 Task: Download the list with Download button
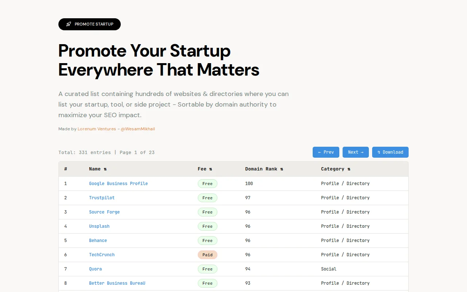tap(390, 152)
